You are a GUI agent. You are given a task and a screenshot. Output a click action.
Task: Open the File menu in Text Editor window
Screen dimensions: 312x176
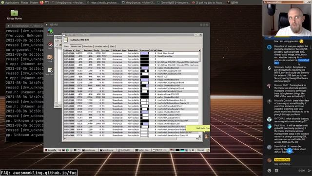pyautogui.click(x=57, y=41)
